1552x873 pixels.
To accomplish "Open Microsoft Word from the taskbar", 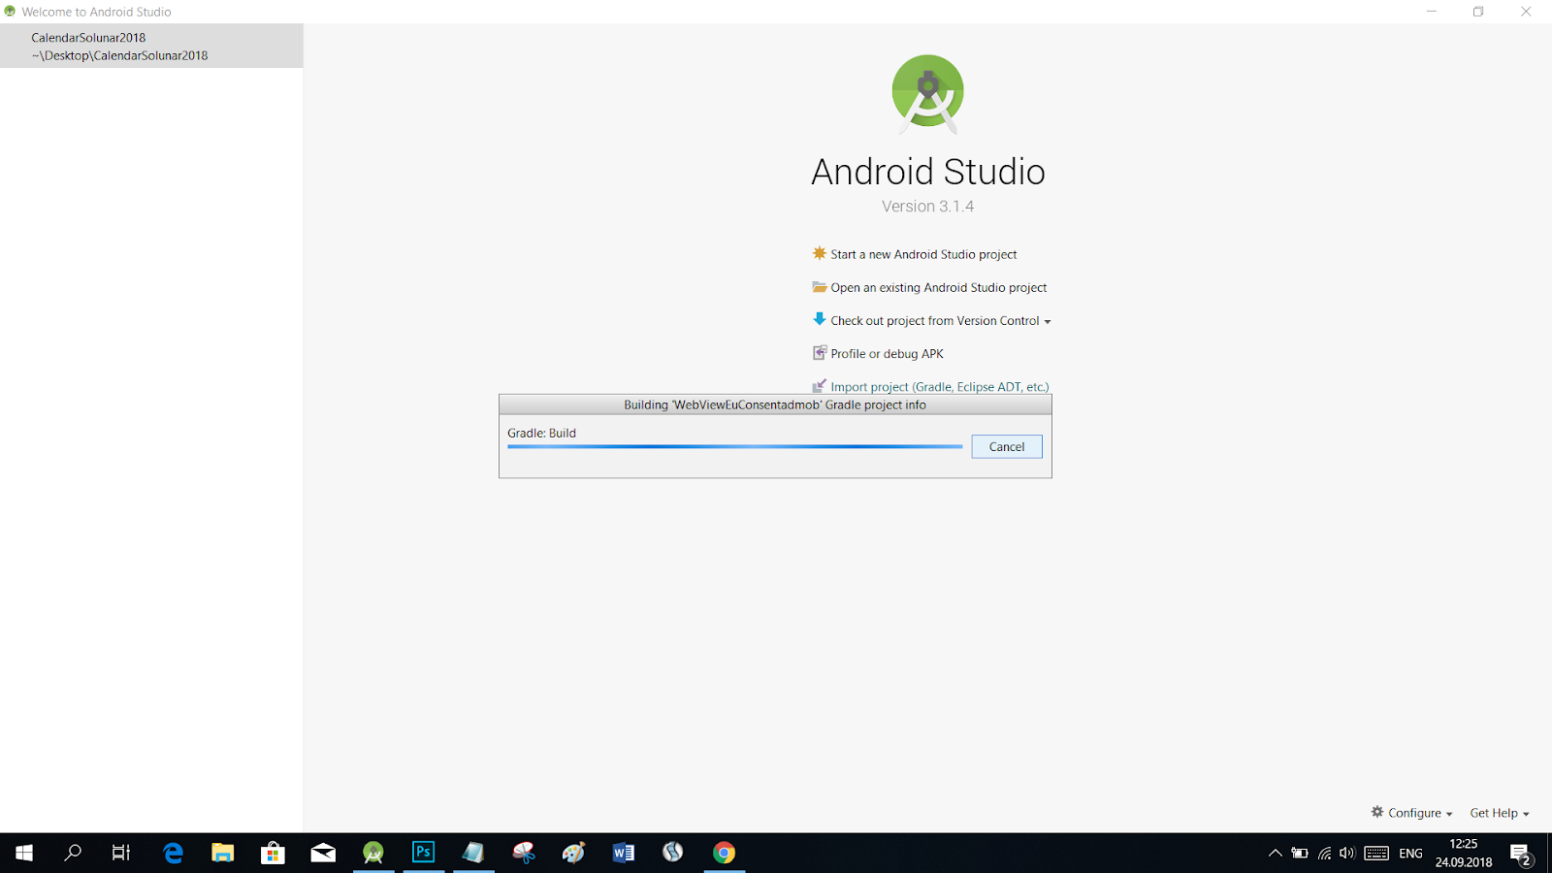I will coord(624,853).
